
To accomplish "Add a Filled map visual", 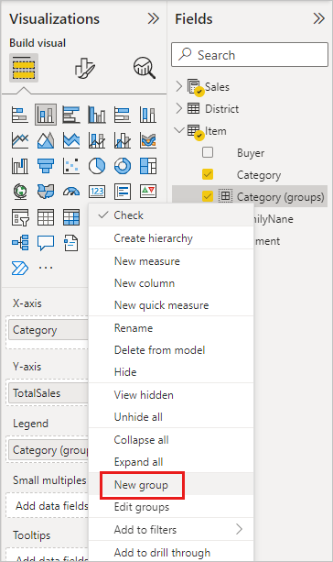I will (x=46, y=192).
